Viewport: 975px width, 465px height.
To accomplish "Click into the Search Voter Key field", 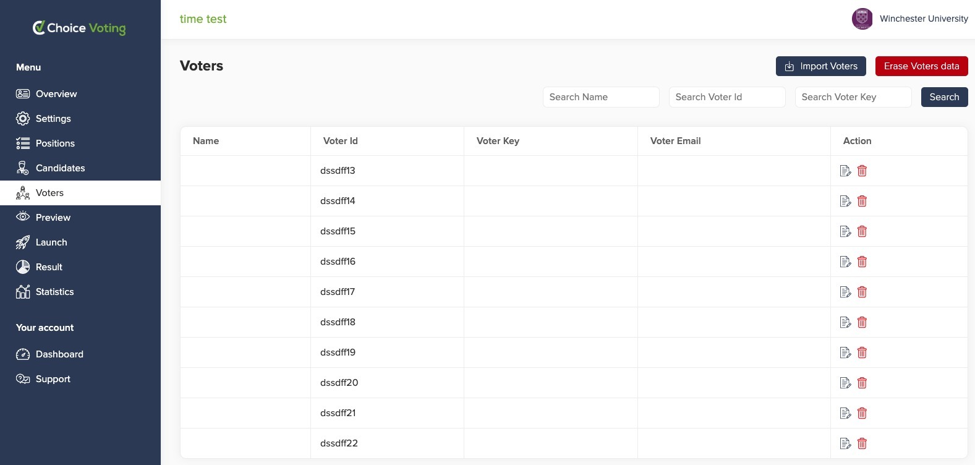I will 853,97.
